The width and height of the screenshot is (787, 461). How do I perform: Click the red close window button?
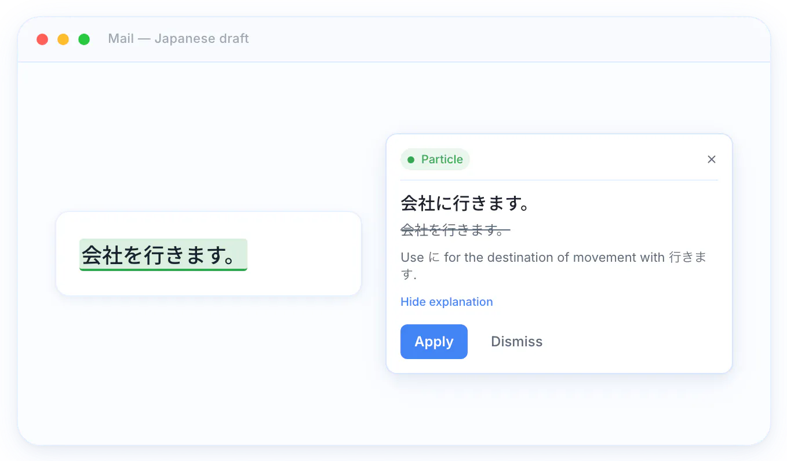pyautogui.click(x=42, y=39)
